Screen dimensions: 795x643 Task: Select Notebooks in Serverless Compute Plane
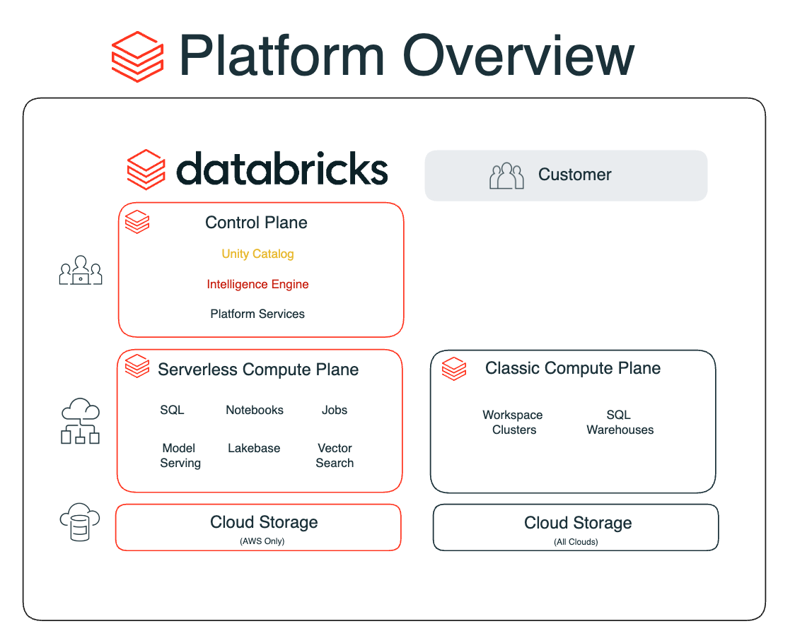click(x=255, y=410)
